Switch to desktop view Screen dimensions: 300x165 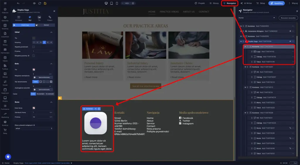(106, 3)
